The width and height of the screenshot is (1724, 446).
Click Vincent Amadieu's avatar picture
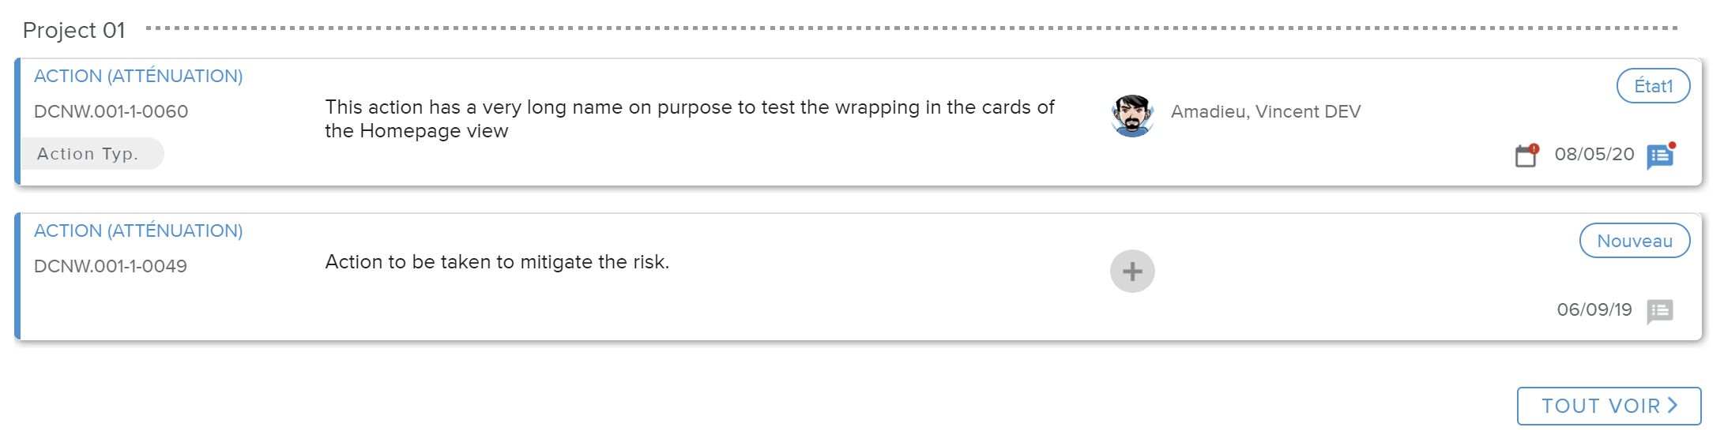(1132, 115)
